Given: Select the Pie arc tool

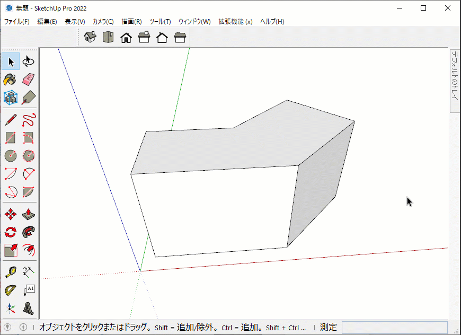Looking at the screenshot, I should pos(29,192).
